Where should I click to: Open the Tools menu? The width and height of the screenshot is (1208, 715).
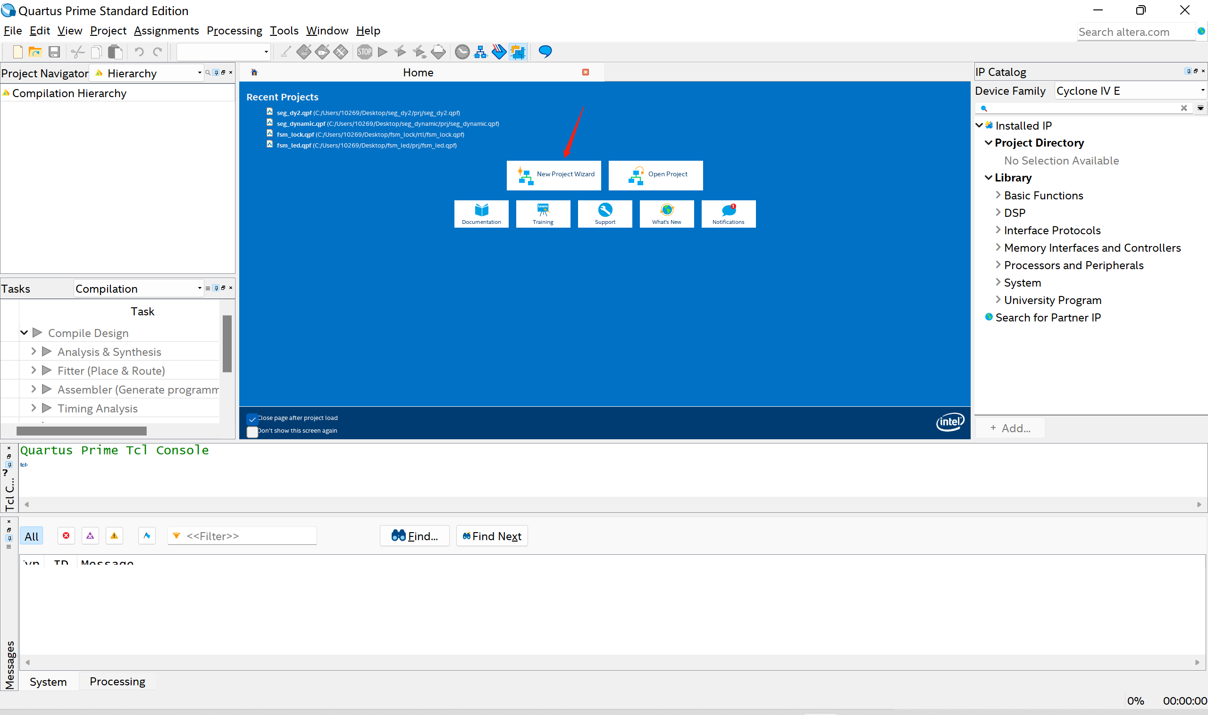click(x=284, y=31)
